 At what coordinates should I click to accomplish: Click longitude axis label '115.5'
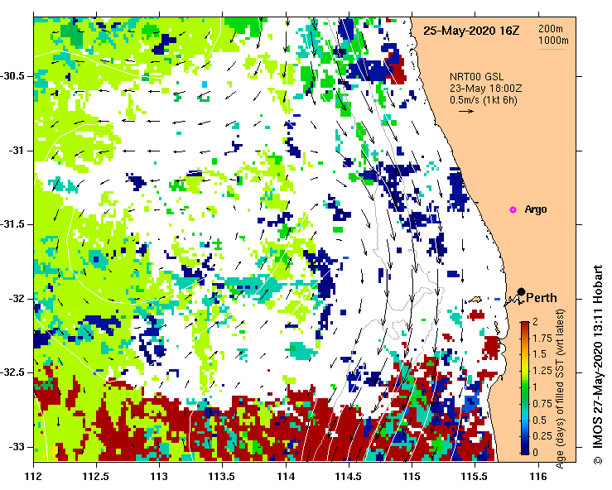tap(475, 477)
